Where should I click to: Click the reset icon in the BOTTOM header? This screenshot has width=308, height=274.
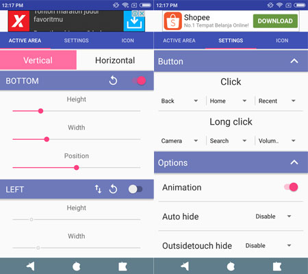(x=113, y=80)
